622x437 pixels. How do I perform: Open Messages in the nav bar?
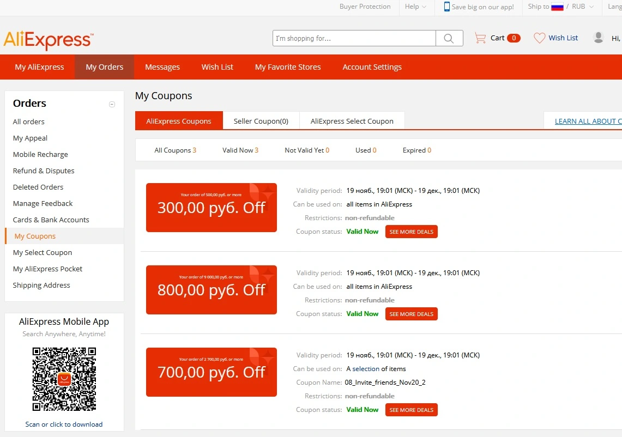coord(162,67)
